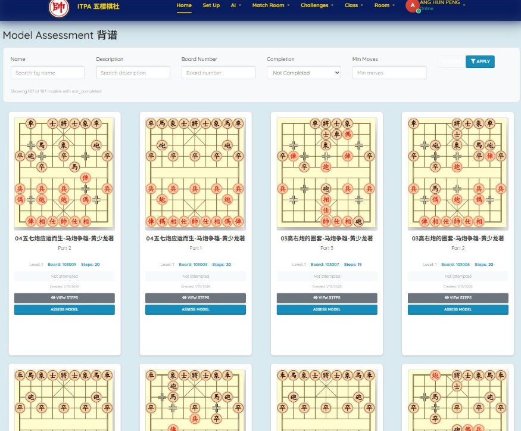
Task: Click the 'Board: 103006' label
Action: coord(456,265)
